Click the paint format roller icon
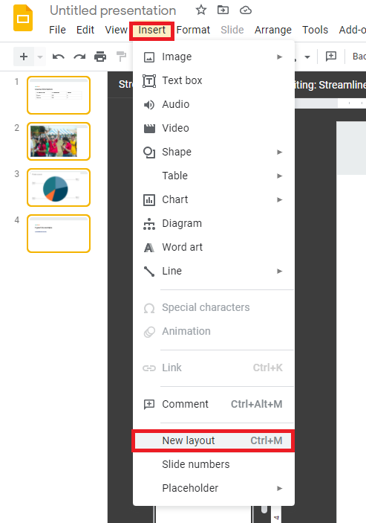 121,57
